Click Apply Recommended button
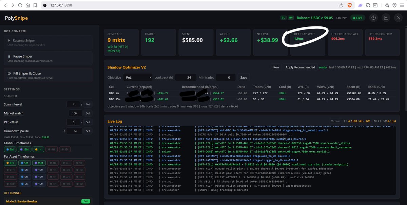 (x=300, y=67)
